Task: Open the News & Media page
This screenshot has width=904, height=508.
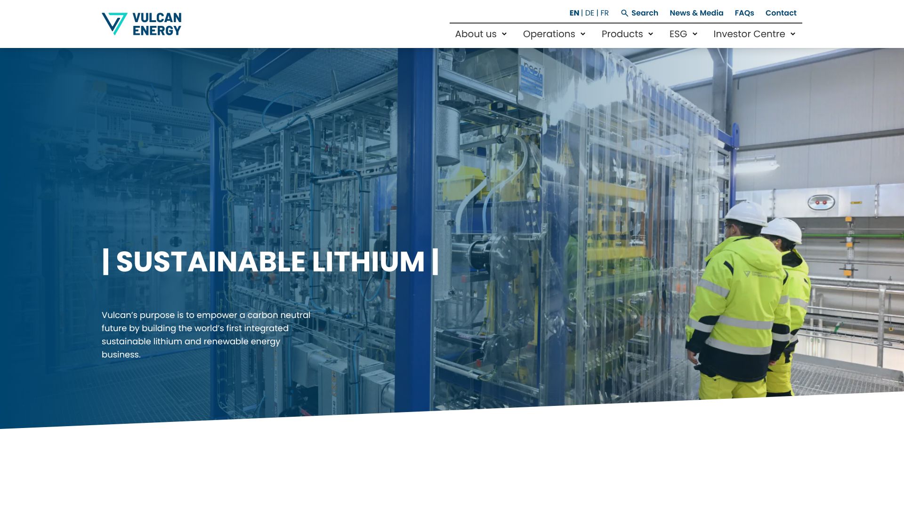Action: click(x=696, y=13)
